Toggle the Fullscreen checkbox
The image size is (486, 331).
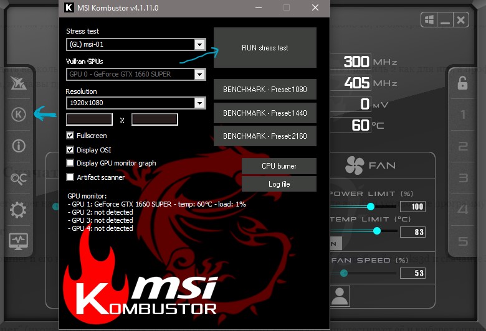[70, 135]
